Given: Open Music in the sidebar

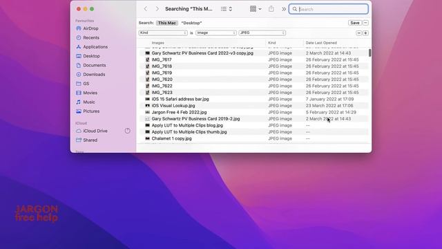Looking at the screenshot, I should pyautogui.click(x=86, y=102).
